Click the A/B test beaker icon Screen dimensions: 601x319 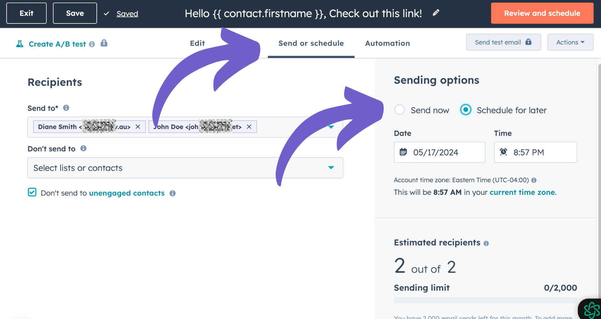pos(19,44)
